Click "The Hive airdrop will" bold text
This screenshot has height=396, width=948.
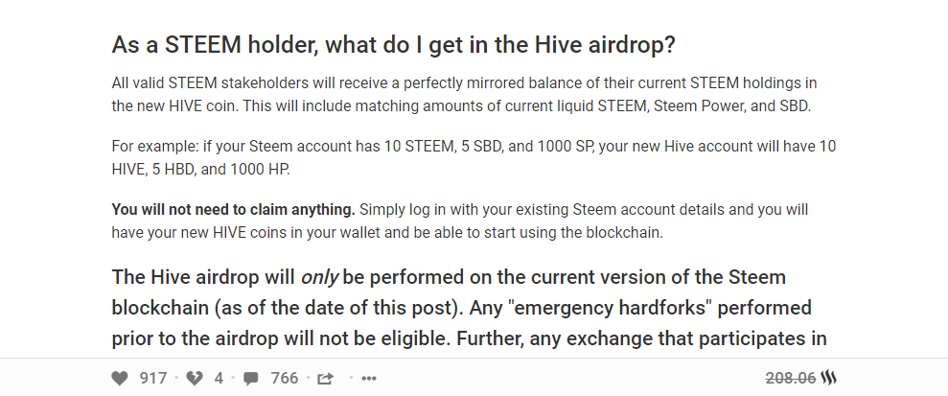click(x=203, y=278)
